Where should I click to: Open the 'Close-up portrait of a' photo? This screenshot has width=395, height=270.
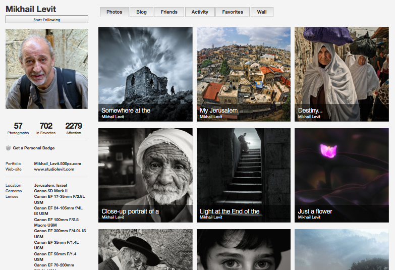pyautogui.click(x=145, y=175)
